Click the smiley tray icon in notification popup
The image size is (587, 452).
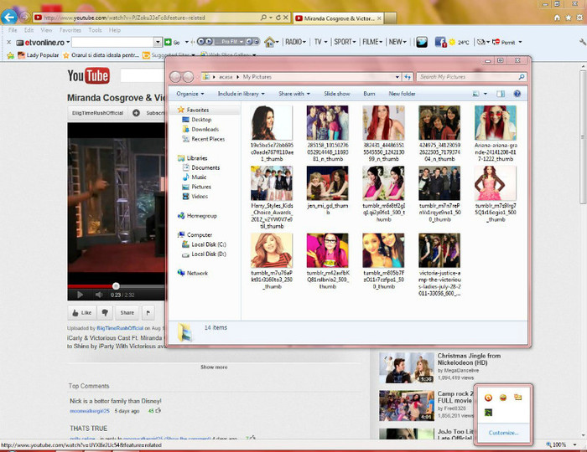[x=503, y=398]
